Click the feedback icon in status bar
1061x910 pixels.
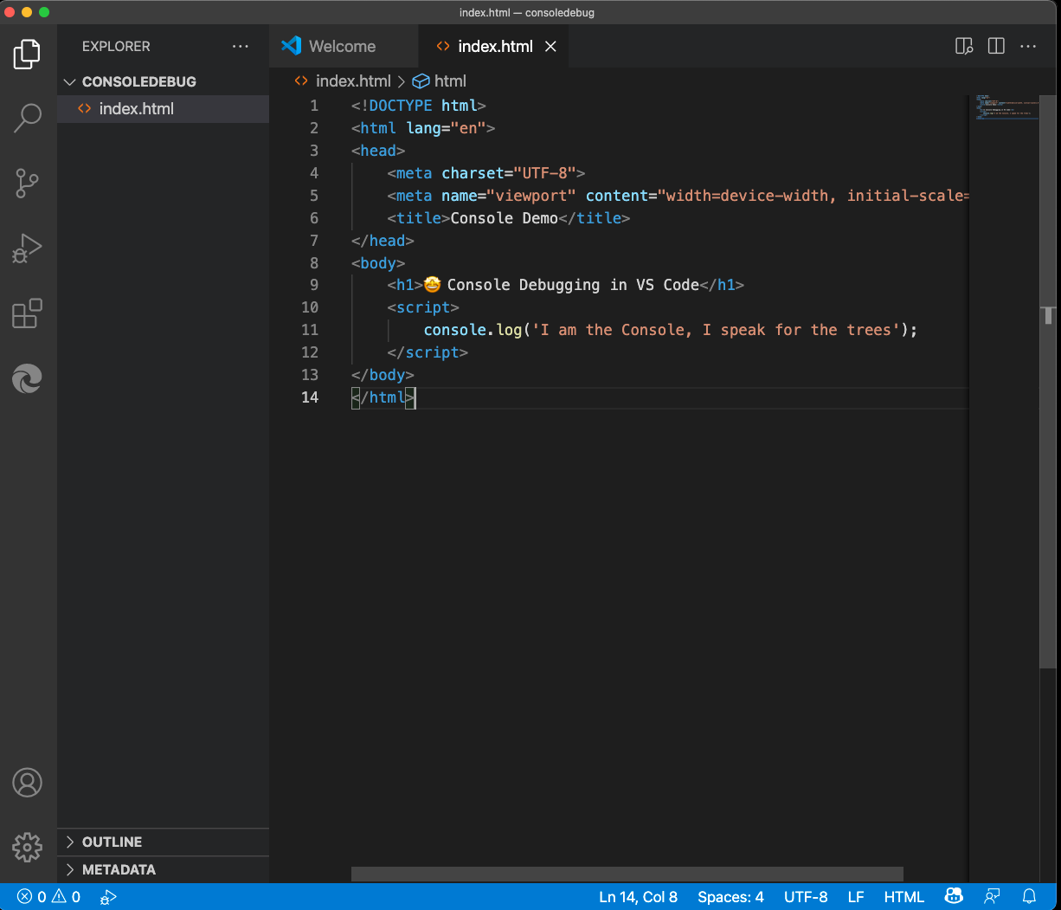(992, 896)
